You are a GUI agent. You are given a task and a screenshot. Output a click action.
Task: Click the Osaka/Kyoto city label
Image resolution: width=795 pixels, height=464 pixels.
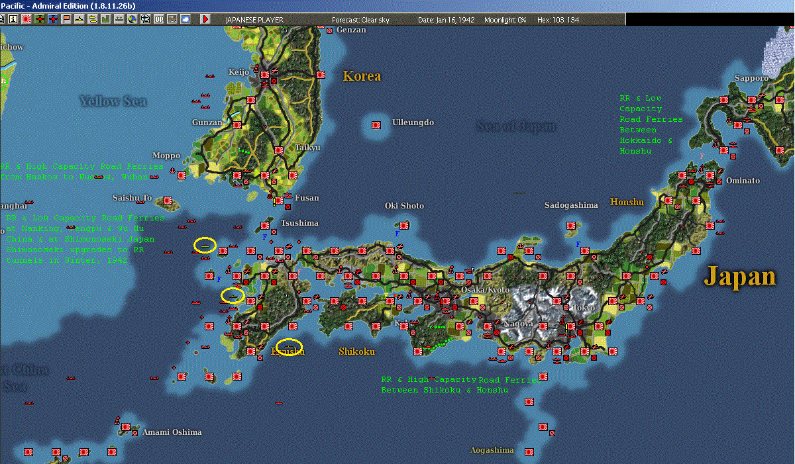[x=486, y=290]
